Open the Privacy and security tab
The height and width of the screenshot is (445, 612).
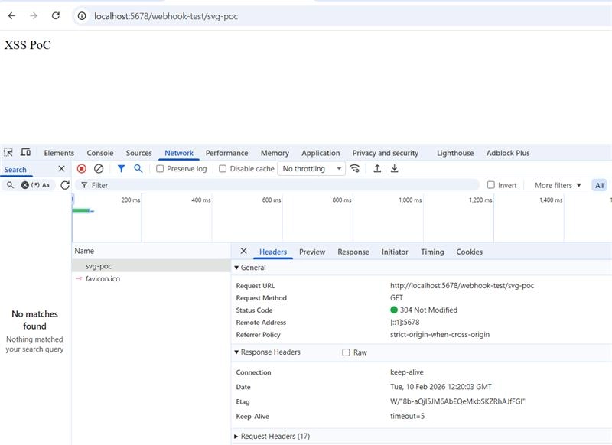click(x=386, y=153)
